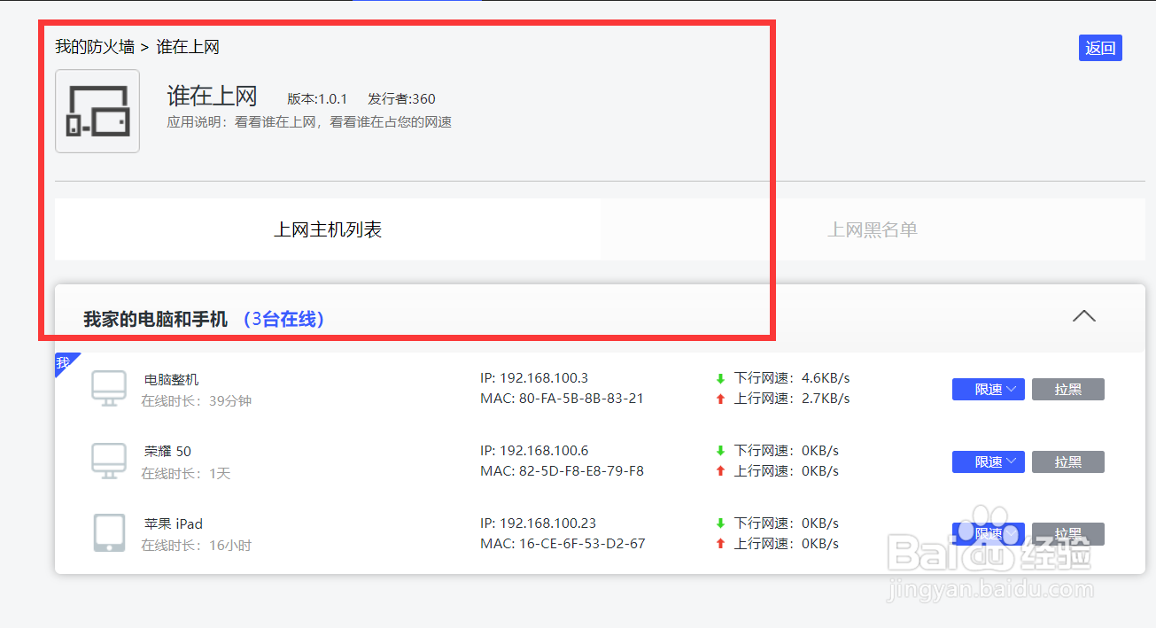
Task: Click the 版本:1.0.1 version text
Action: [317, 98]
